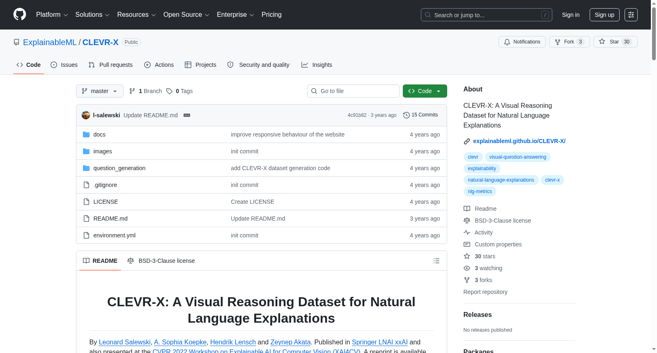Image resolution: width=657 pixels, height=353 pixels.
Task: Click the clevr-x topic tag
Action: click(x=552, y=180)
